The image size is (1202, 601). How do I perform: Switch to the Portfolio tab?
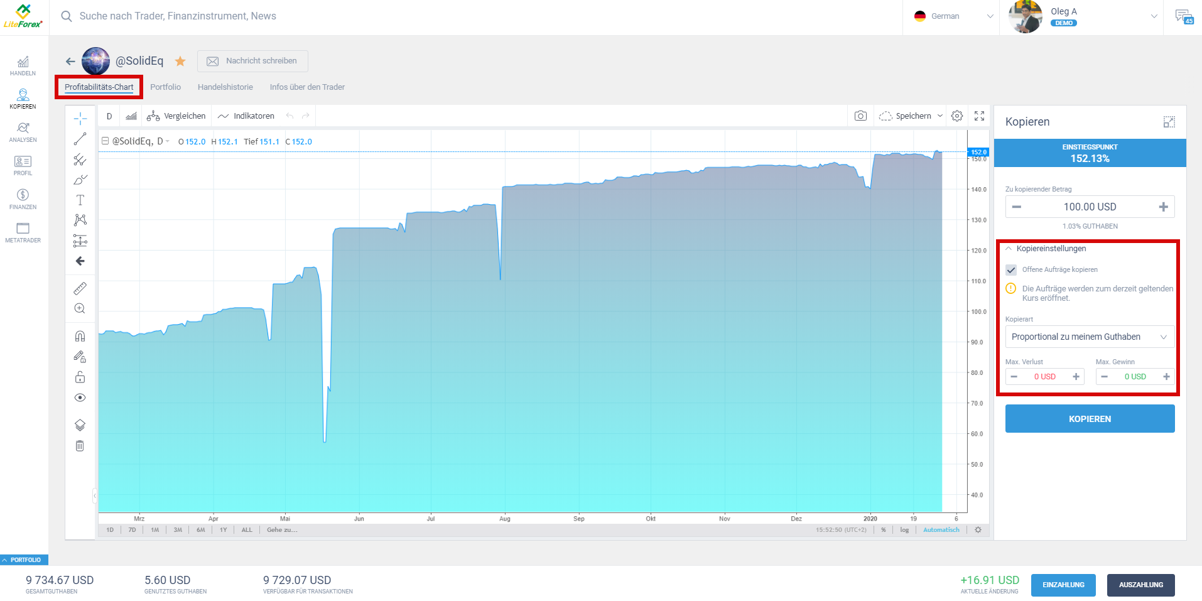(x=165, y=87)
